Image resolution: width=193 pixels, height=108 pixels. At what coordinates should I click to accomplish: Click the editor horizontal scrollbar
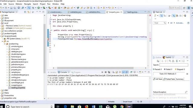95,68
